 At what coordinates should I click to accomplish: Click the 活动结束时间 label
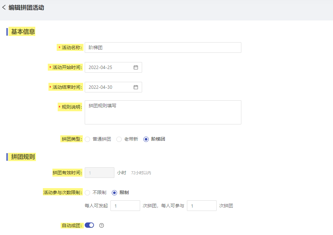coord(67,87)
